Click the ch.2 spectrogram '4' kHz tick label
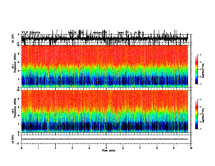 tap(19, 116)
